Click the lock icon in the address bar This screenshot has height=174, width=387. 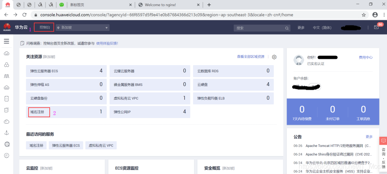(x=36, y=15)
